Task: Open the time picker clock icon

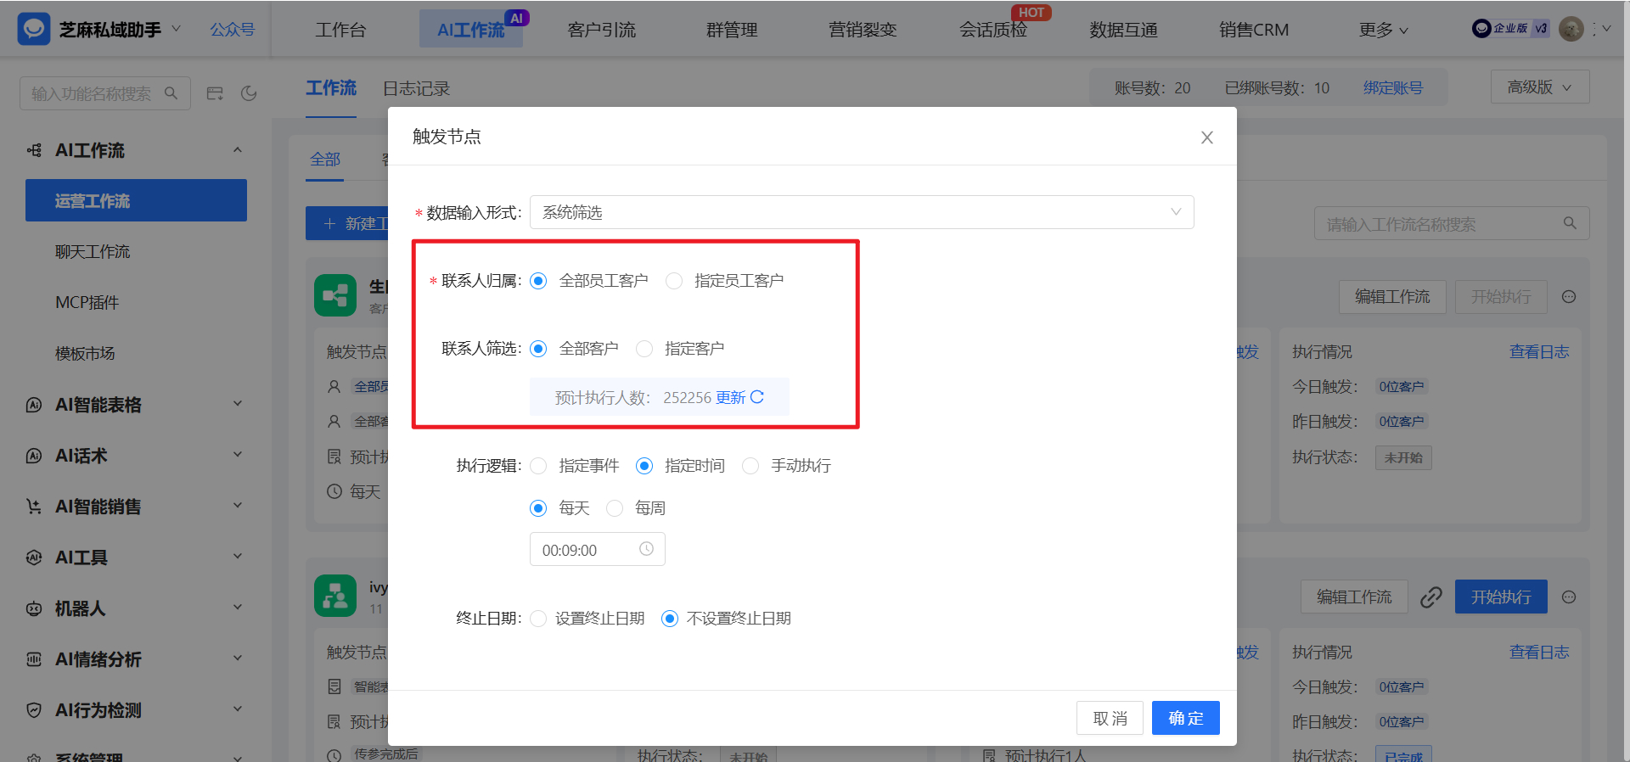Action: pyautogui.click(x=646, y=549)
